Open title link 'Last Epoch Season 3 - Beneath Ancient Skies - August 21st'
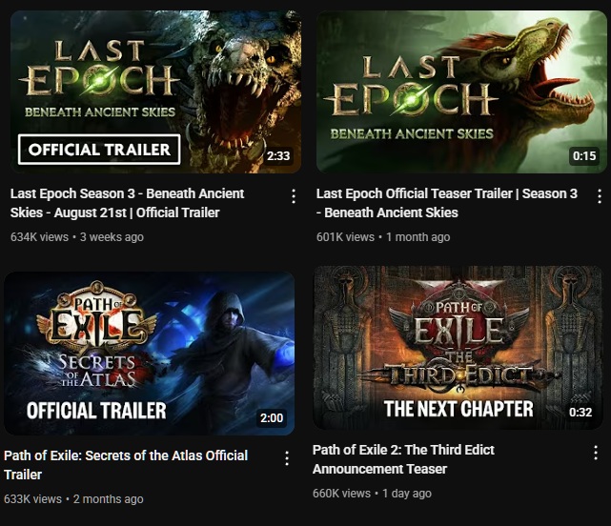 point(128,203)
